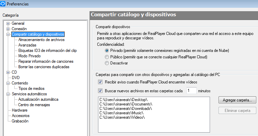Choose the Público radio option
This screenshot has width=258, height=136.
click(107, 57)
